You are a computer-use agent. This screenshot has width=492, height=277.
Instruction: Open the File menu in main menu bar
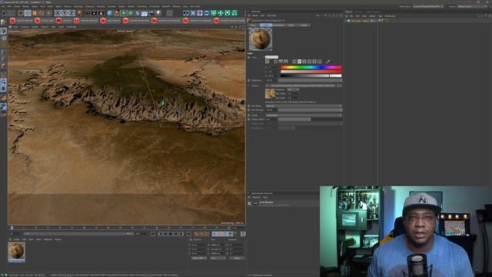pyautogui.click(x=3, y=6)
